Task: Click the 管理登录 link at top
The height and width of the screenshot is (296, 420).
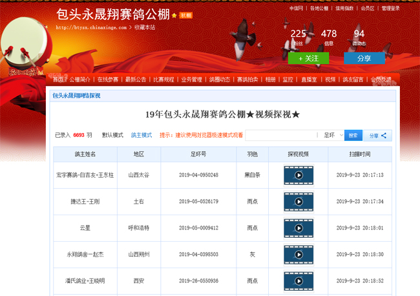Action: click(x=390, y=8)
